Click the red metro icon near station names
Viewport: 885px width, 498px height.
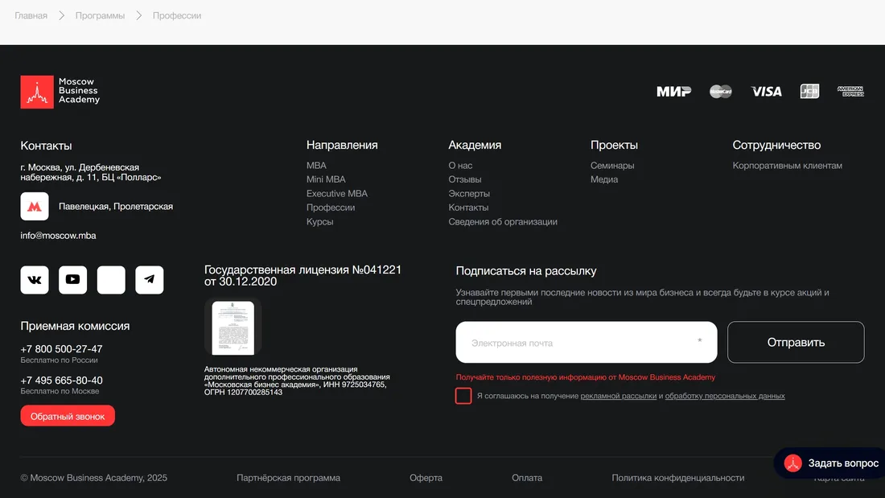coord(34,207)
